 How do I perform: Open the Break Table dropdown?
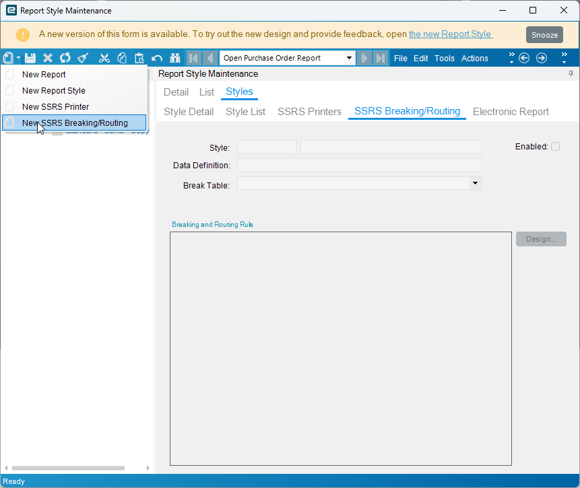(x=475, y=182)
